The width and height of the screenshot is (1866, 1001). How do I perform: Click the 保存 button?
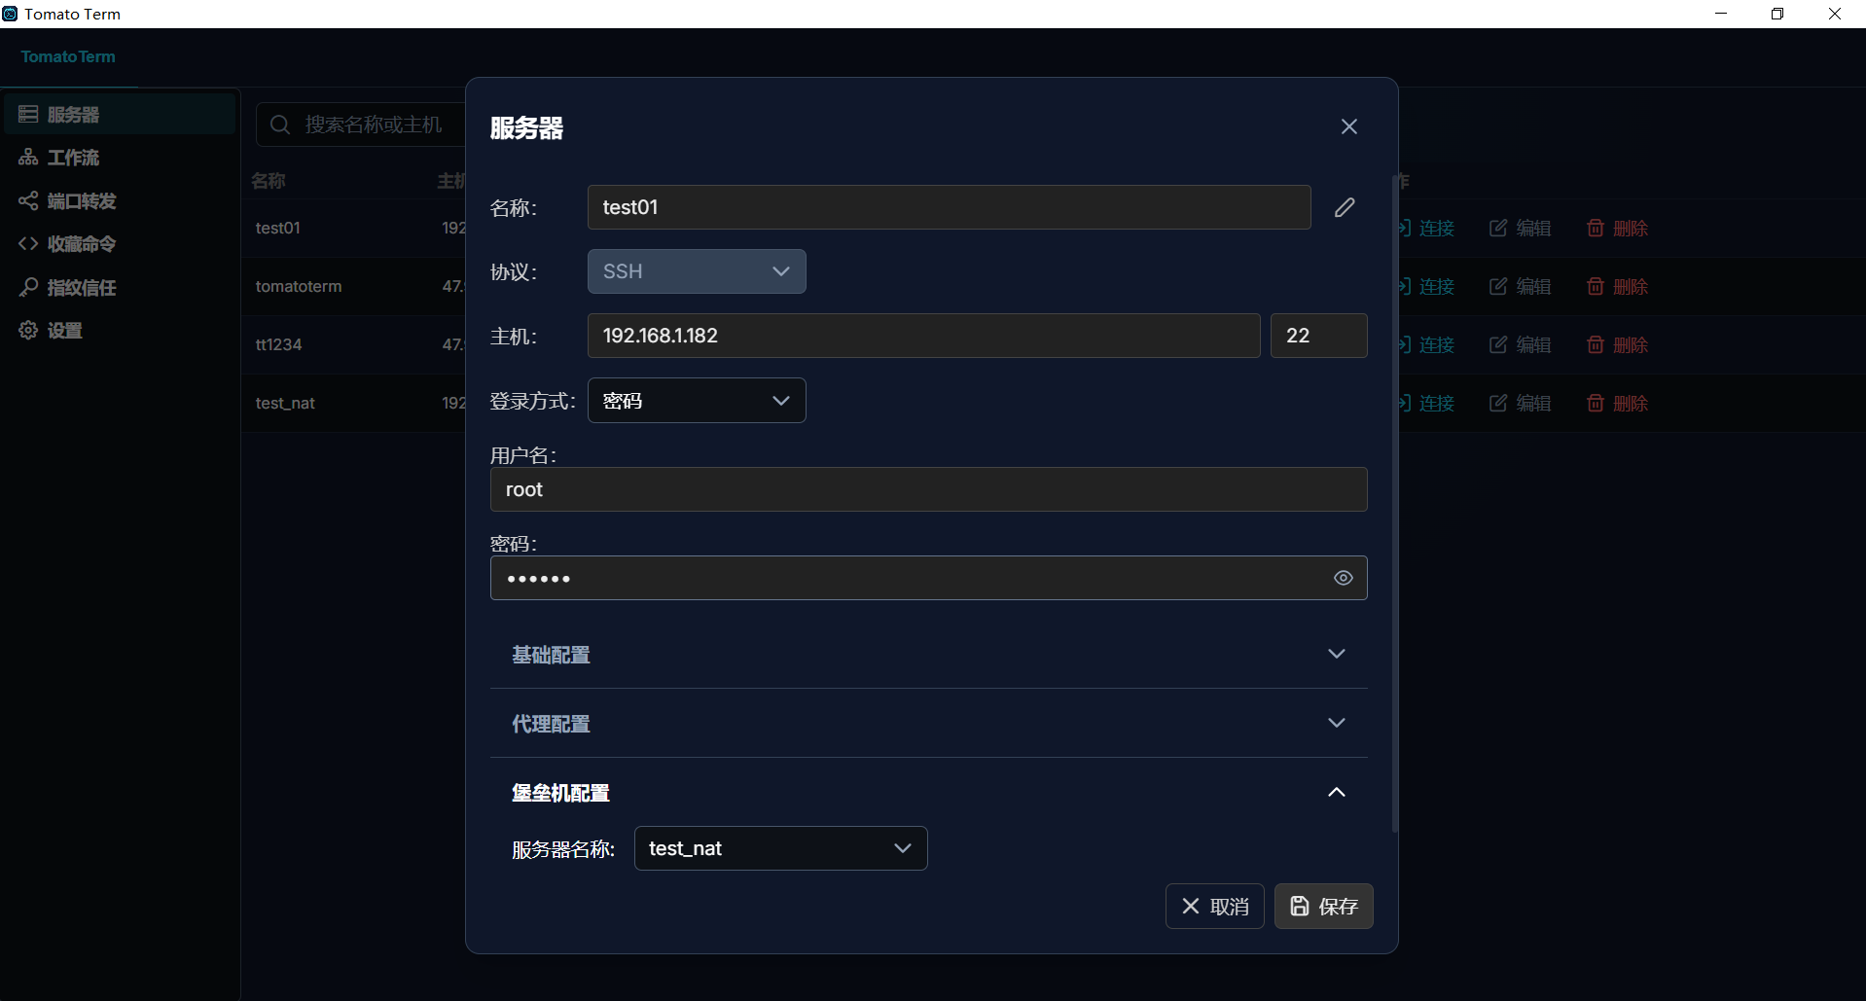click(x=1323, y=907)
